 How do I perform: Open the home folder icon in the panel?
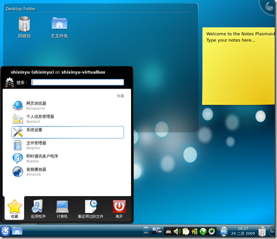(x=17, y=231)
